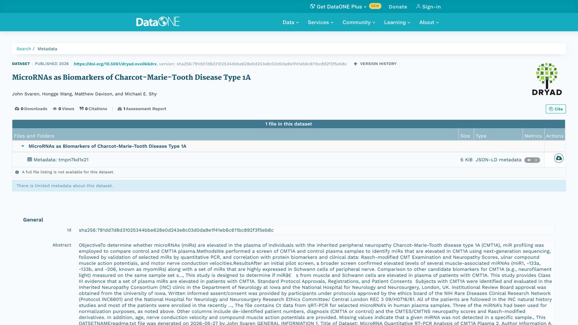Click the Abstract text box
Image resolution: width=578 pixels, height=325 pixels.
coord(316,283)
